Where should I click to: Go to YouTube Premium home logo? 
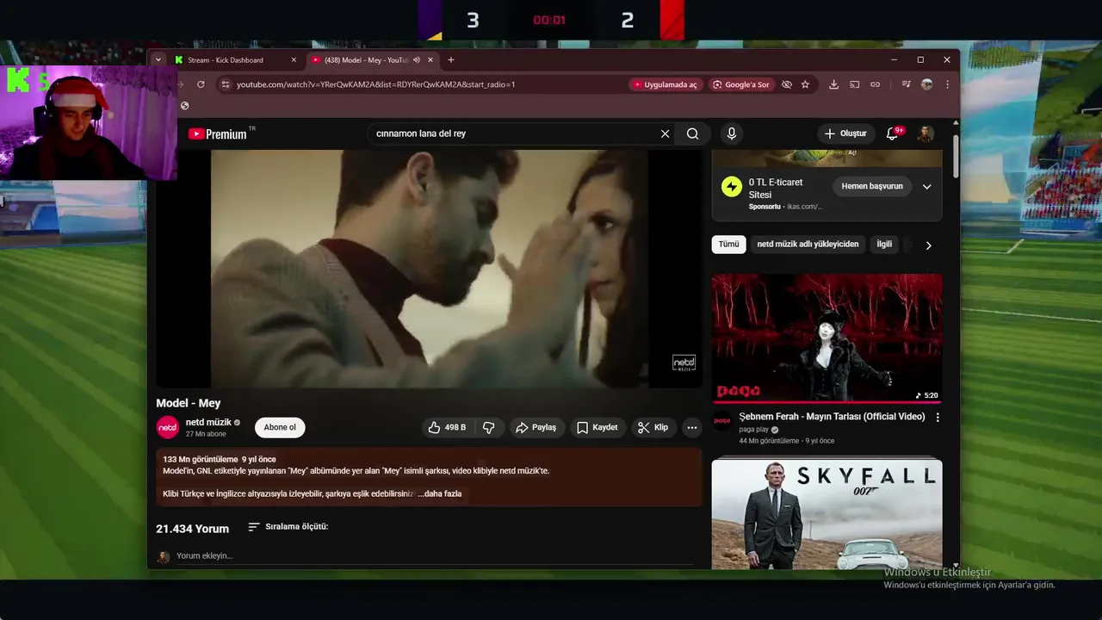[218, 133]
